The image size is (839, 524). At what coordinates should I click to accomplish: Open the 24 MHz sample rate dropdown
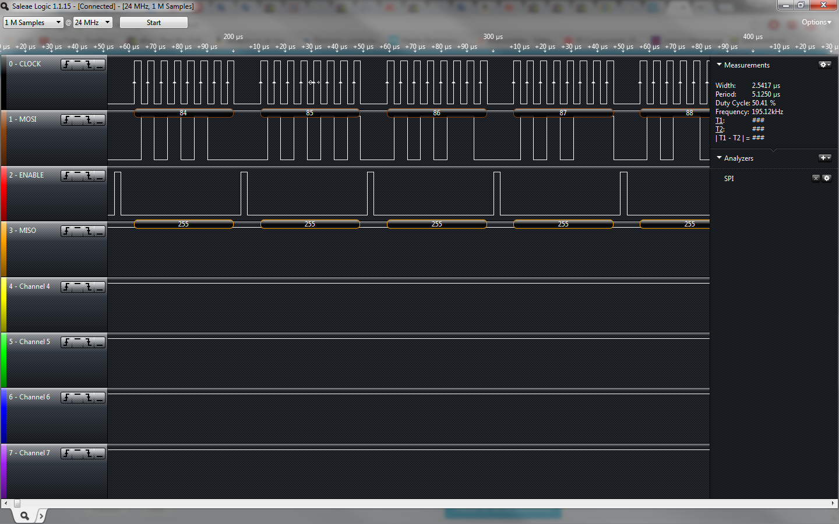[90, 22]
